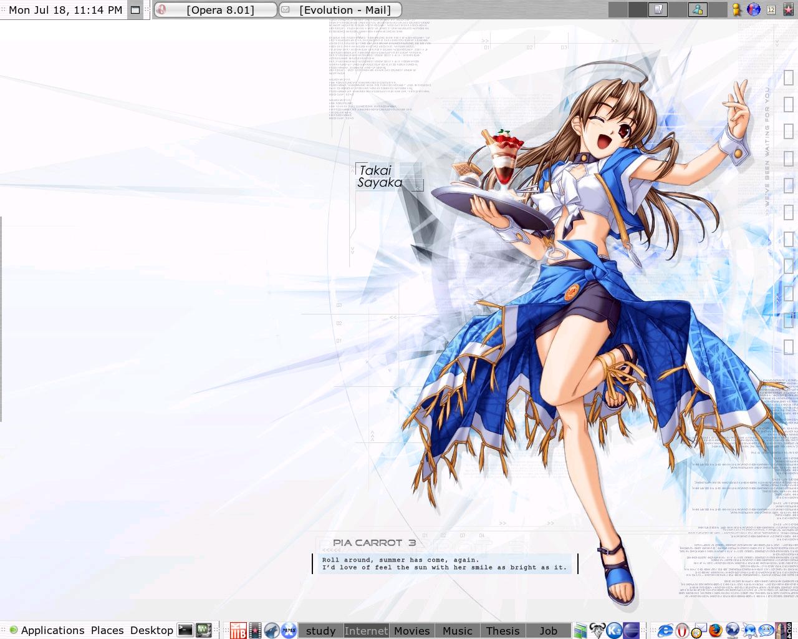Viewport: 798px width, 639px height.
Task: Launch the film-strip star icon in bottom panel
Action: [255, 631]
